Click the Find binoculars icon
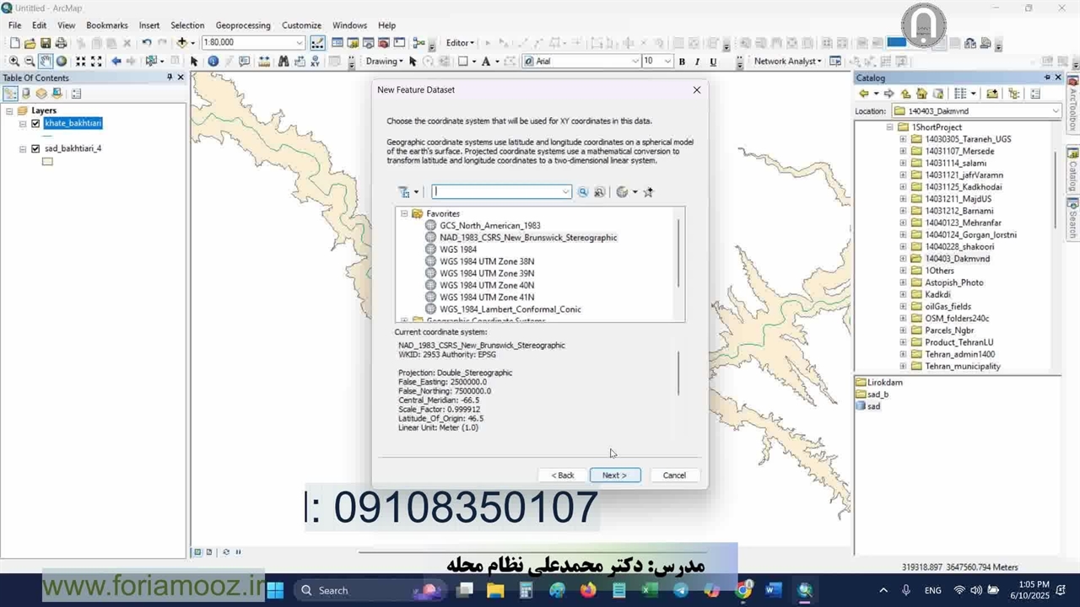The height and width of the screenshot is (607, 1080). click(283, 62)
